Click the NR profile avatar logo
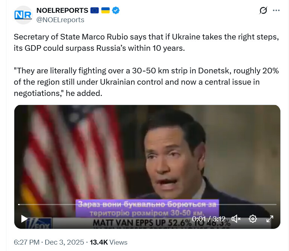The height and width of the screenshot is (251, 289). tap(23, 15)
